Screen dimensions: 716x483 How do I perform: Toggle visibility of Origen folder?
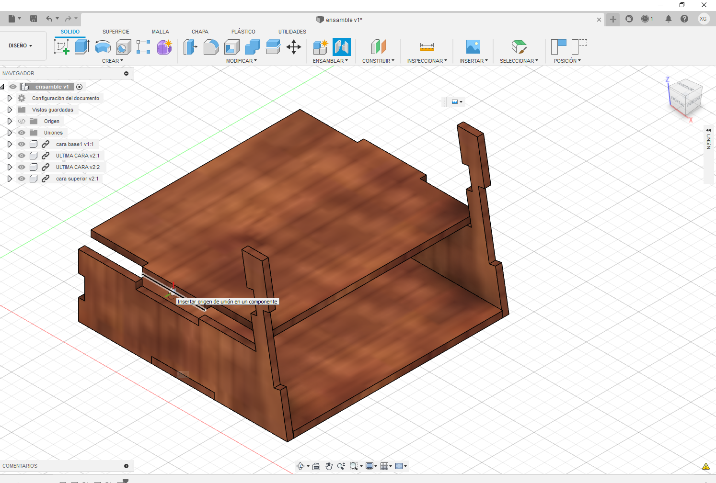tap(22, 121)
